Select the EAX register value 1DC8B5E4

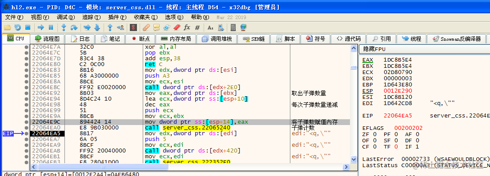(398, 59)
